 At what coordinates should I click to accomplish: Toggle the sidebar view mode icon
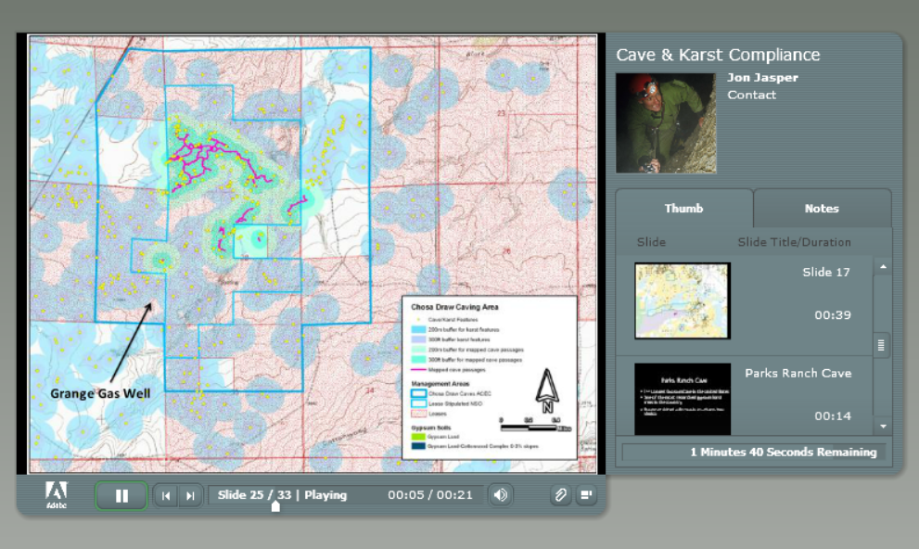[585, 496]
